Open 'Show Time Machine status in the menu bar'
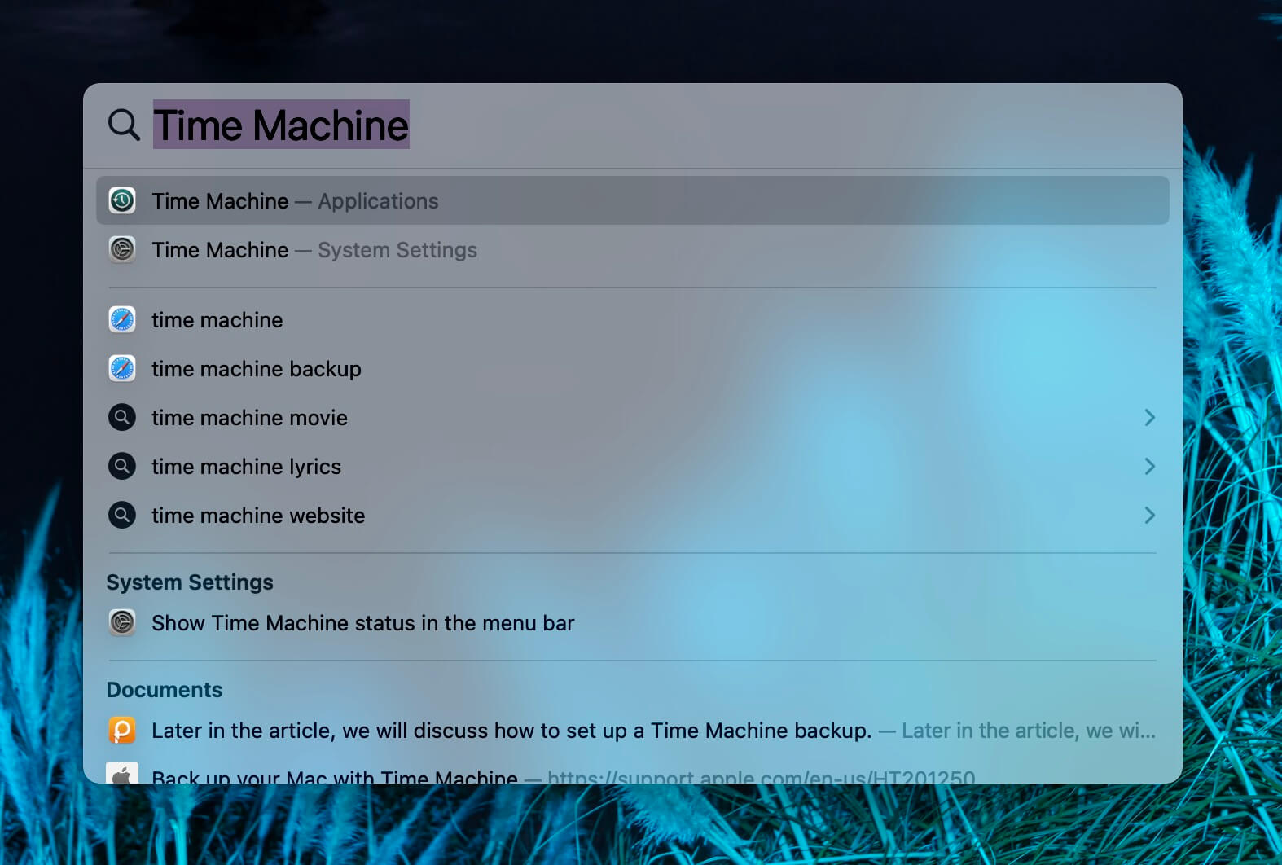The image size is (1282, 865). point(632,622)
